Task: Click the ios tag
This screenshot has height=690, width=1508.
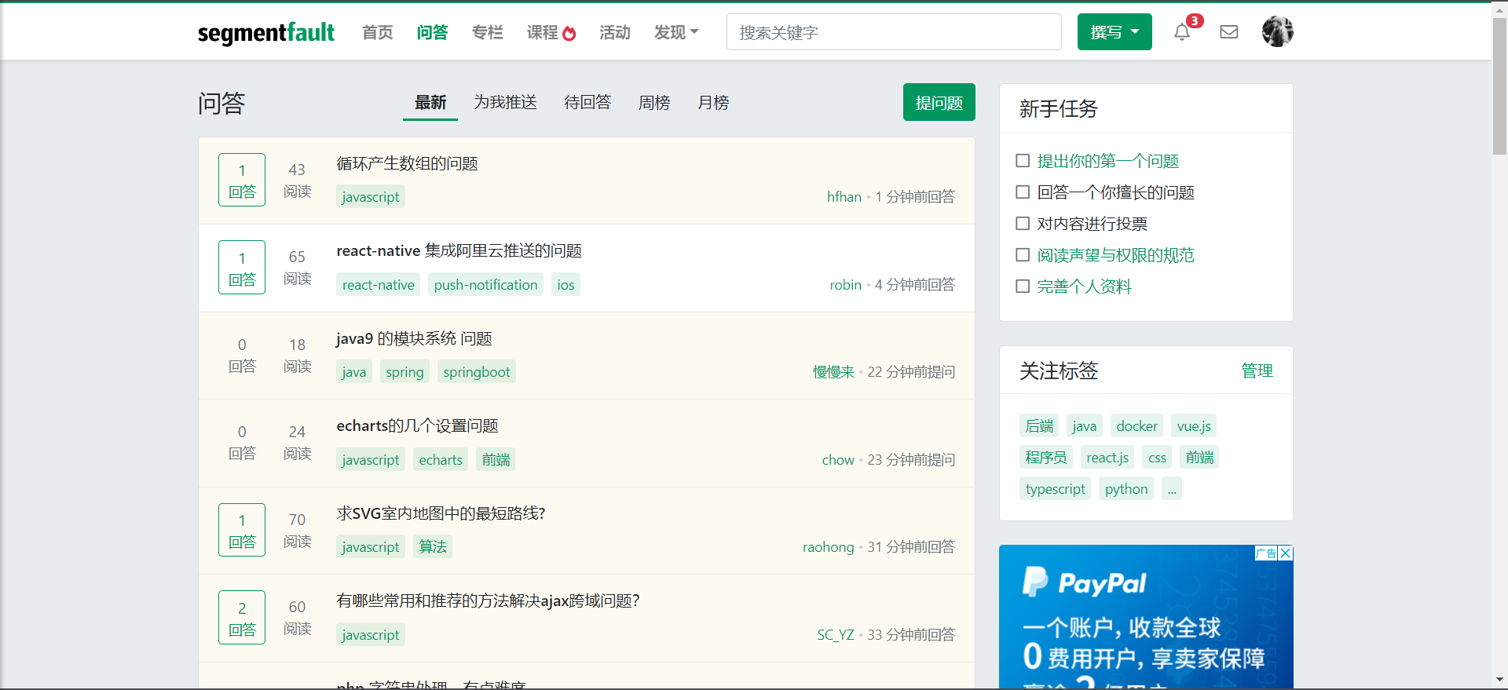Action: coord(565,285)
